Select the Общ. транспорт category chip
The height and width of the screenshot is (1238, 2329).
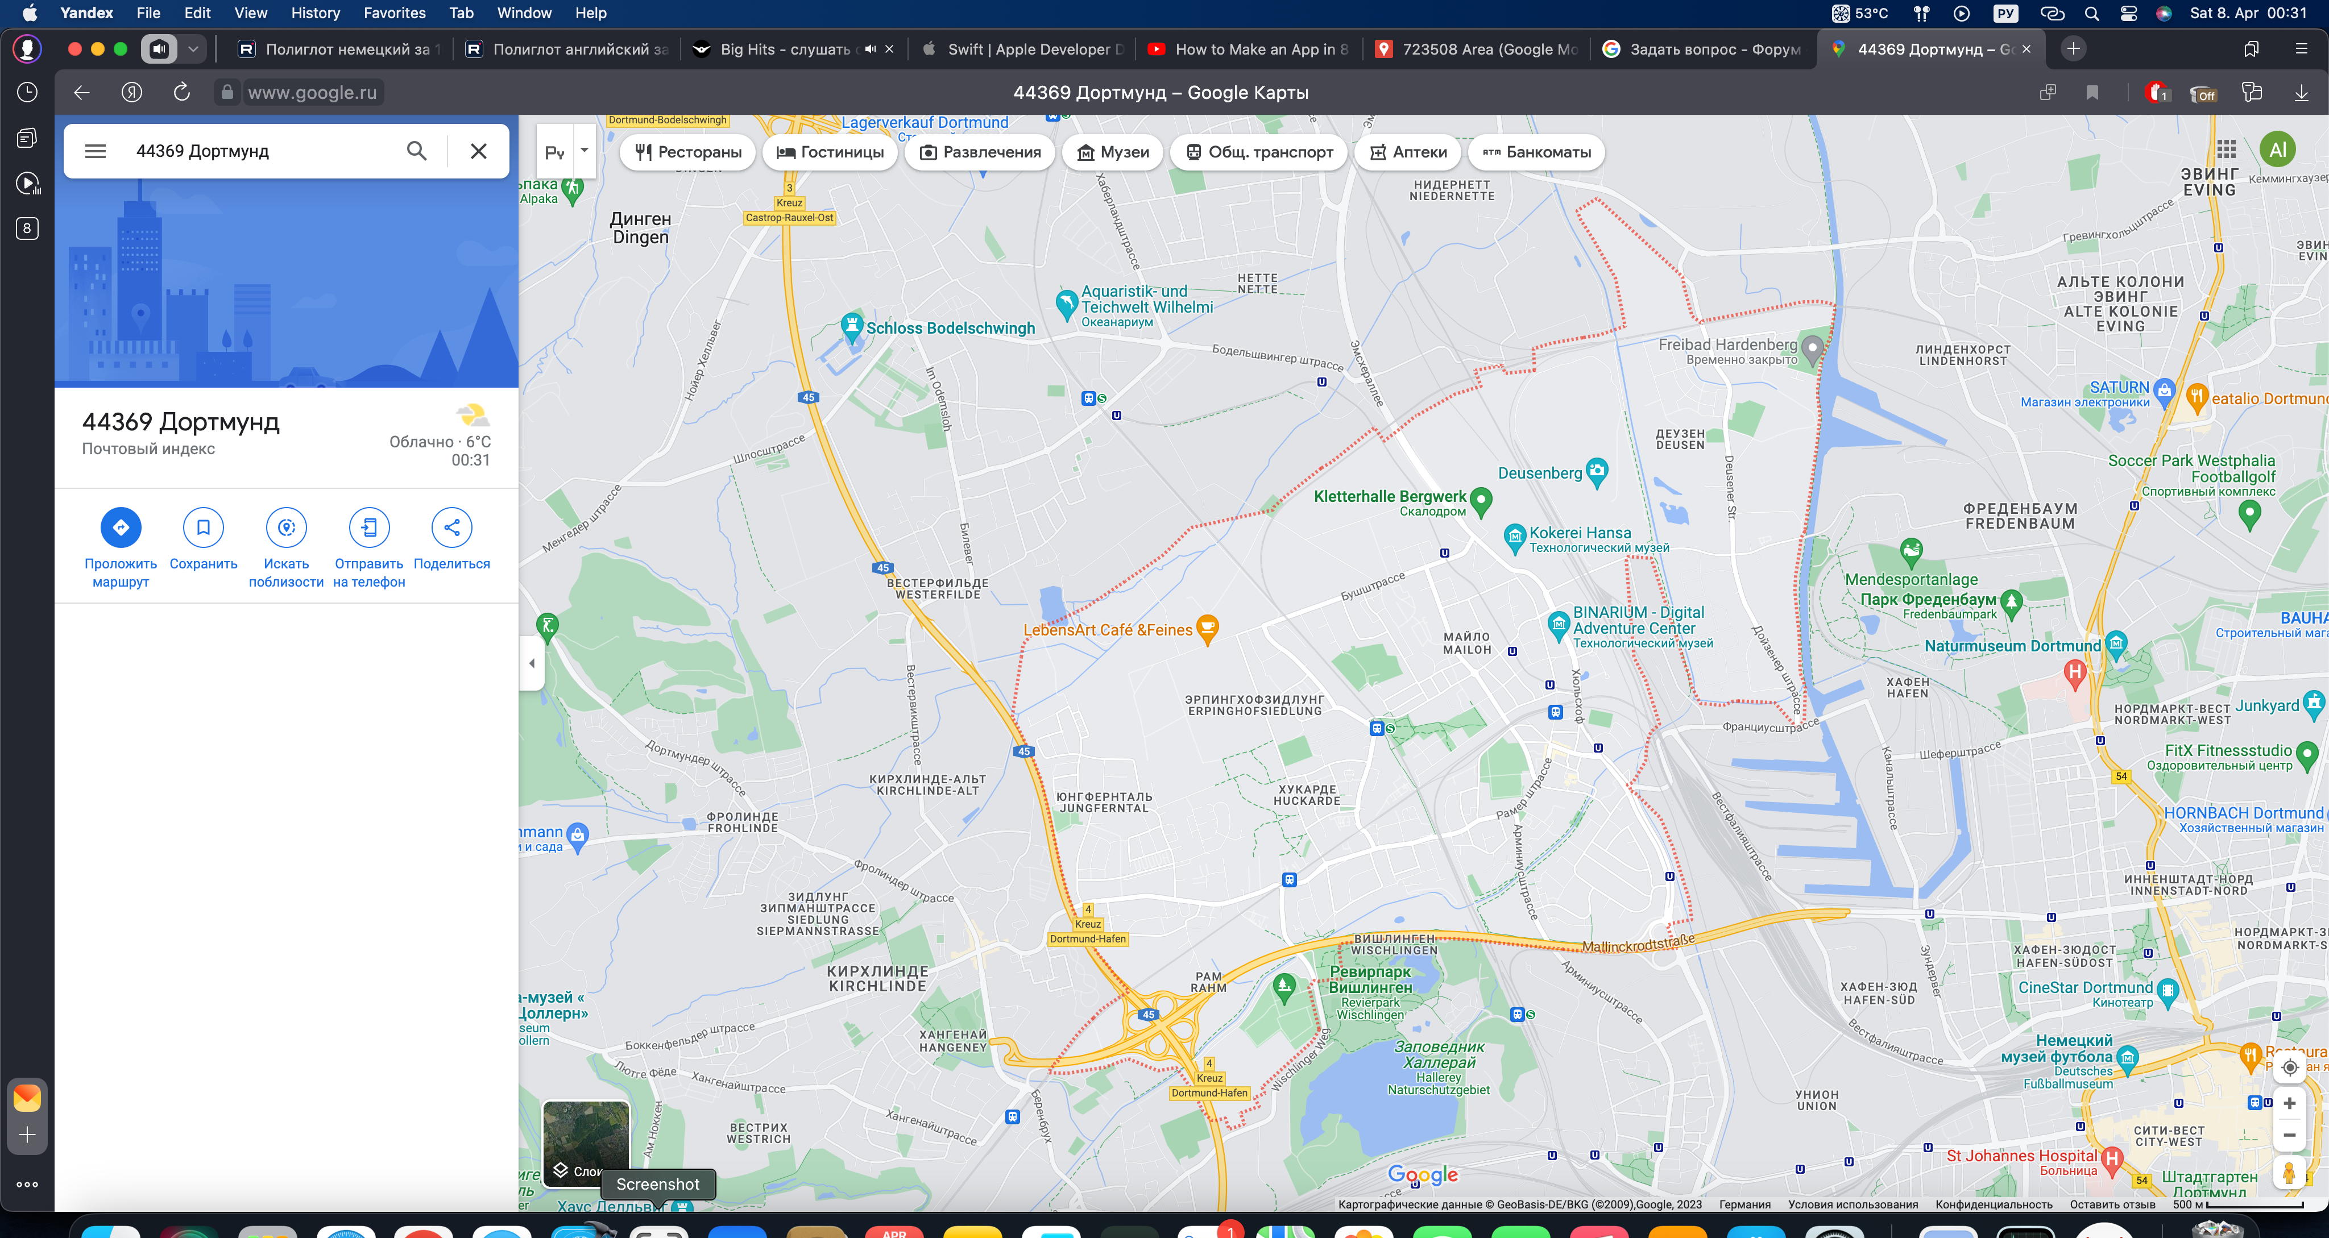click(1259, 152)
